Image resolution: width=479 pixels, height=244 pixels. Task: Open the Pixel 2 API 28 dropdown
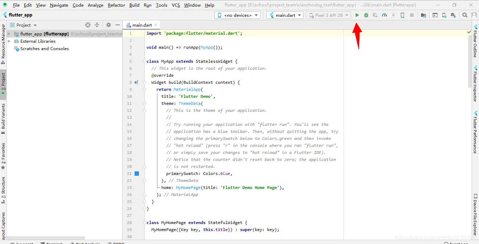329,15
